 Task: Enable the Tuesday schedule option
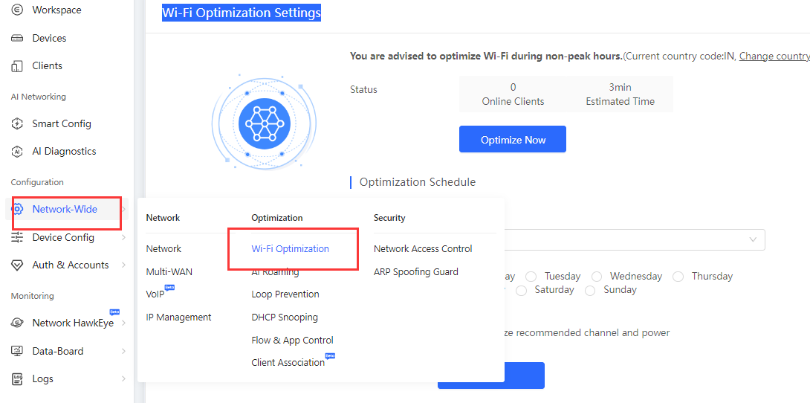point(530,277)
